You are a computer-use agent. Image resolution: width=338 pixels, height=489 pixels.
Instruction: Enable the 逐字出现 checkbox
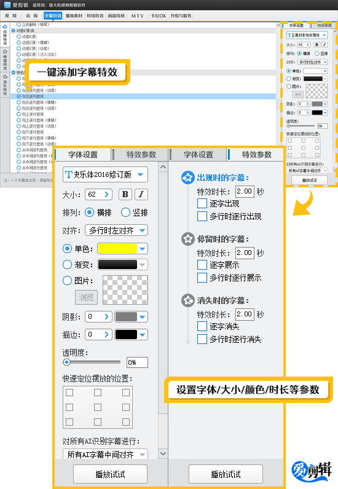coord(202,203)
